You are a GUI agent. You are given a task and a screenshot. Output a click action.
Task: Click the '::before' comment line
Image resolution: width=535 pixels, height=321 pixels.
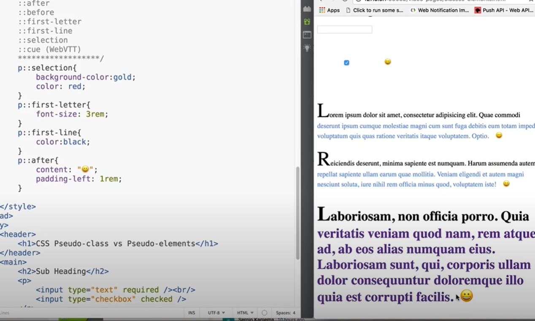[x=36, y=12]
